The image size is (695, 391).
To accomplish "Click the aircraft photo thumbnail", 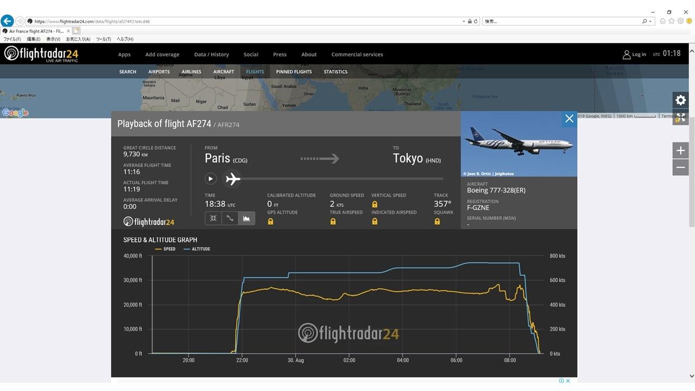I will click(519, 144).
